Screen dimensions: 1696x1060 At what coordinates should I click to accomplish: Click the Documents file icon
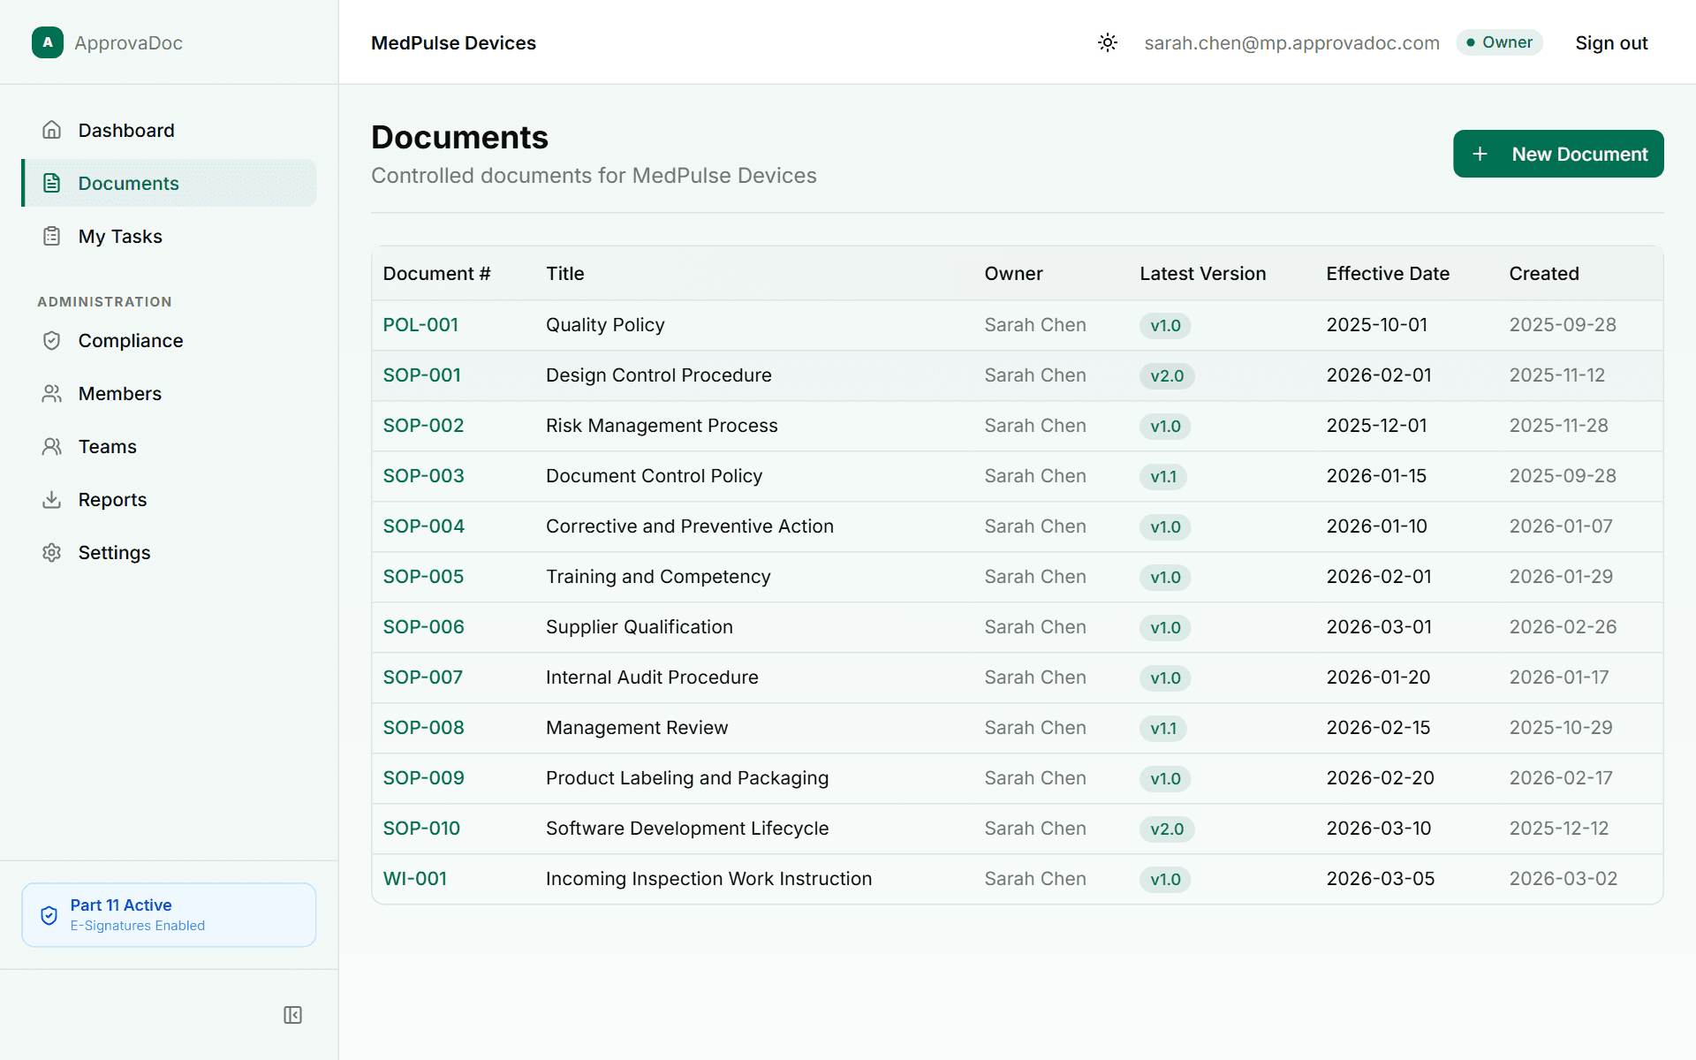tap(52, 183)
